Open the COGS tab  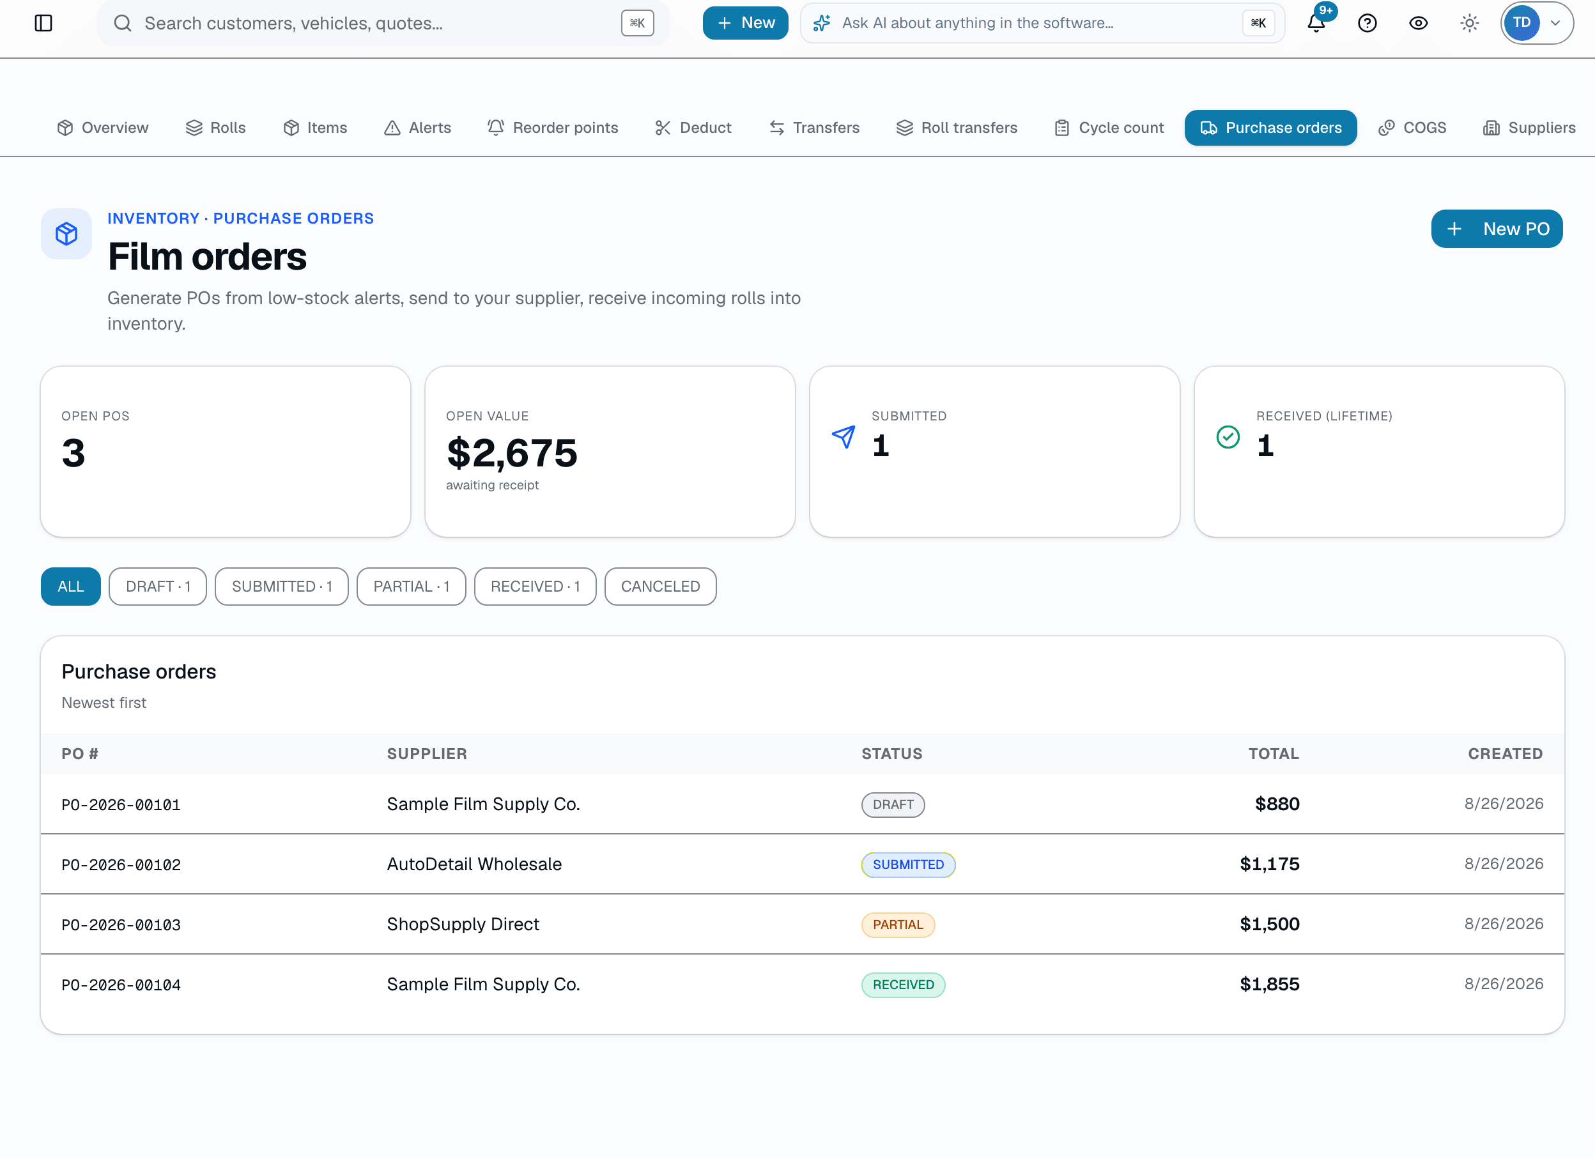(x=1412, y=128)
